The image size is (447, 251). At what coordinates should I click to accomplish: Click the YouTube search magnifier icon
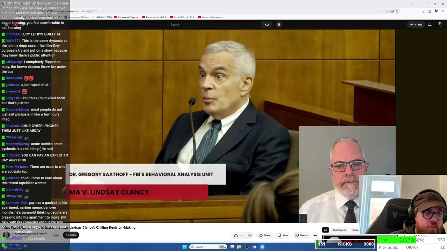point(267,24)
